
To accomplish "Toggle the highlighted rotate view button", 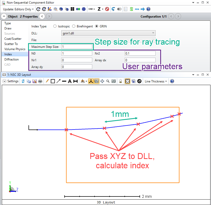I will tap(97, 81).
